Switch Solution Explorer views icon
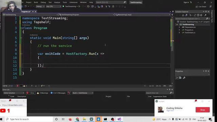 pyautogui.click(x=186, y=15)
